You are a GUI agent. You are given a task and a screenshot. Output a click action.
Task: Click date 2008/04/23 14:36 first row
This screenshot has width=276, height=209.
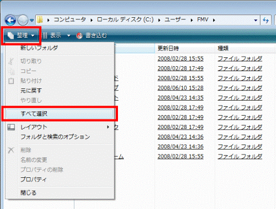180,137
